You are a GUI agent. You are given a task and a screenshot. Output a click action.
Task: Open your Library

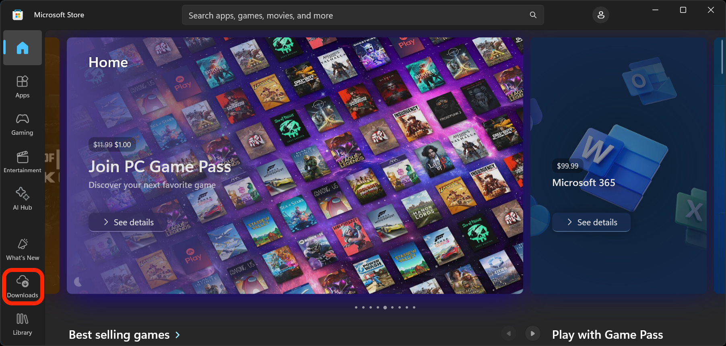(x=23, y=324)
